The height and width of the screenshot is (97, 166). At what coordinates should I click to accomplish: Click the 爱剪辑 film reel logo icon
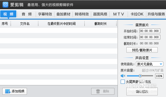pos(5,5)
